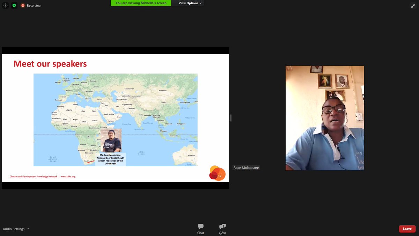Click the orange CDKN logo with slide number 12

[x=217, y=173]
